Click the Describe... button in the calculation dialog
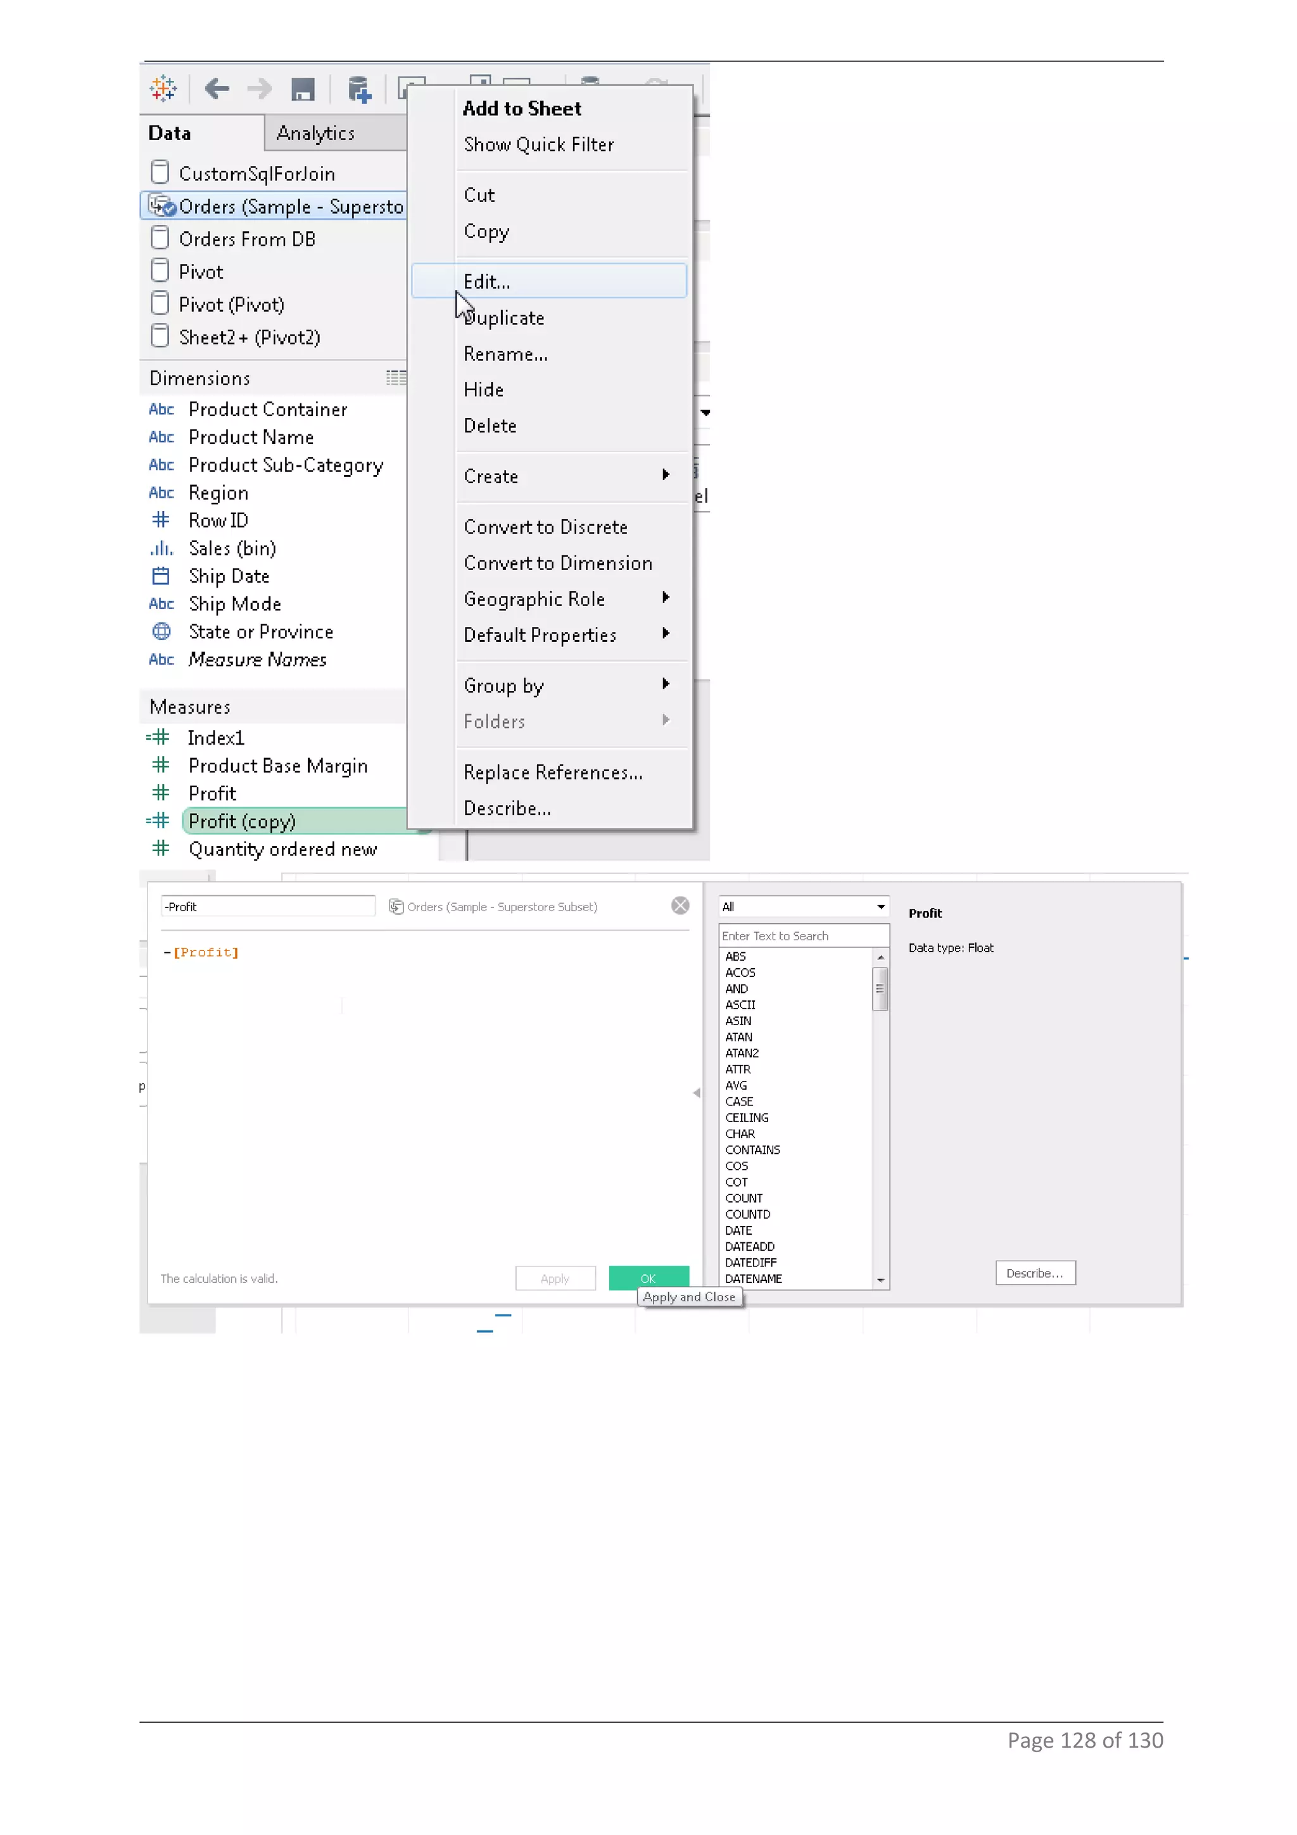The image size is (1297, 1835). click(1034, 1273)
